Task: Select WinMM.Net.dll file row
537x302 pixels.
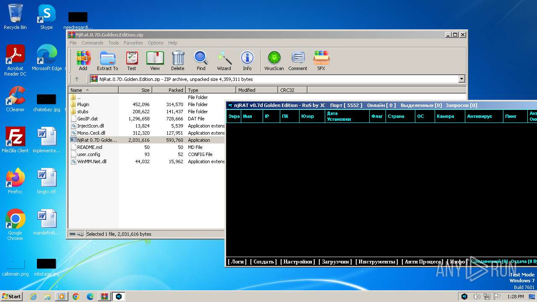Action: click(x=147, y=161)
